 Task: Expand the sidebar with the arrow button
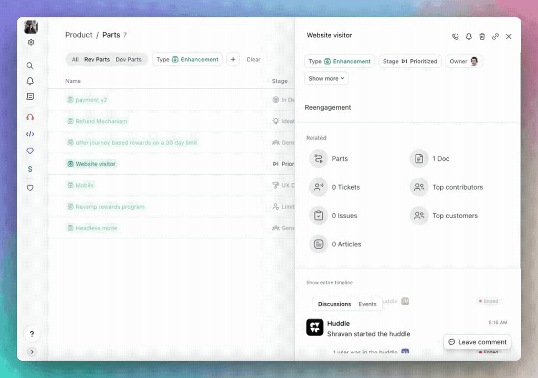click(x=32, y=352)
